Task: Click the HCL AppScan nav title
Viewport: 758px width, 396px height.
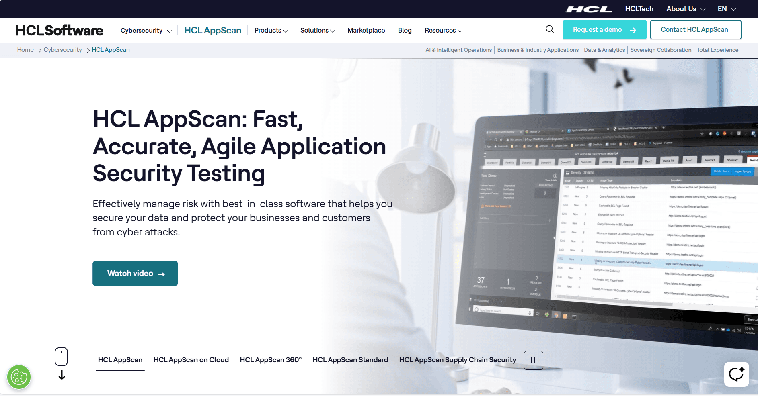Action: pos(213,31)
